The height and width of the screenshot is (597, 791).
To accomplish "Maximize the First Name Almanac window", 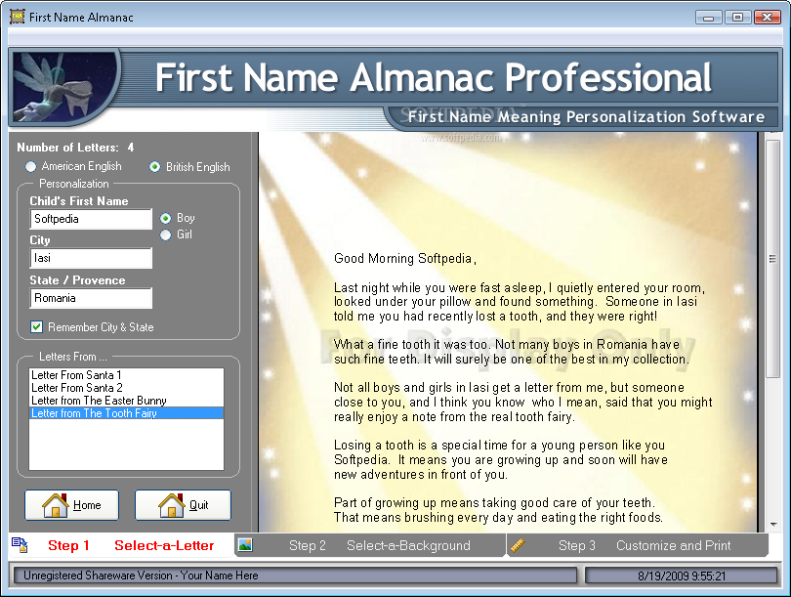I will pyautogui.click(x=737, y=18).
